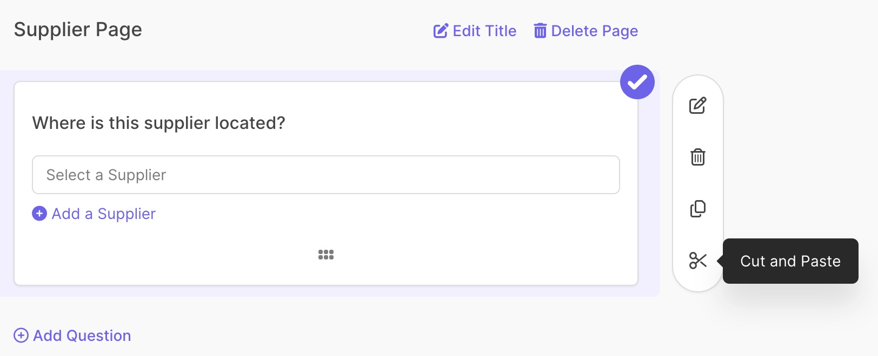Click the Add Question link

[x=72, y=336]
